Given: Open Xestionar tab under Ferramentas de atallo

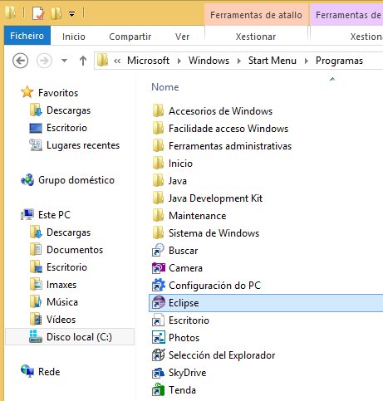Looking at the screenshot, I should (x=256, y=37).
